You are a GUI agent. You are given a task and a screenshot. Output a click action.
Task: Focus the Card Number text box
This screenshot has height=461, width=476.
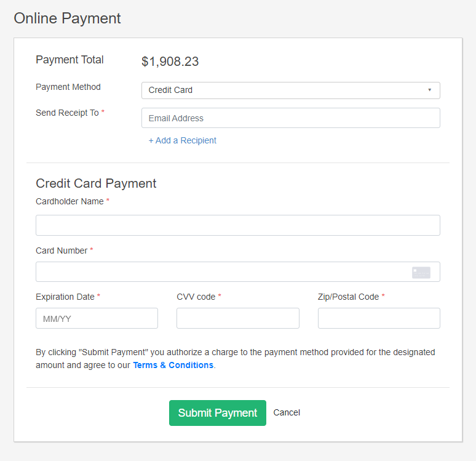[238, 271]
